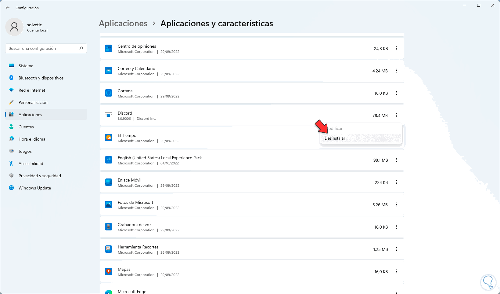The height and width of the screenshot is (294, 500).
Task: Open the Personalización settings page
Action: coord(46,102)
